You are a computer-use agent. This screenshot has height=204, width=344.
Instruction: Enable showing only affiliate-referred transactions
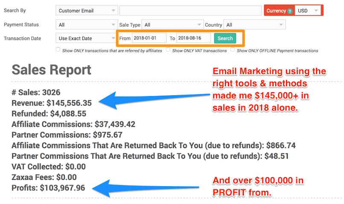click(x=58, y=50)
